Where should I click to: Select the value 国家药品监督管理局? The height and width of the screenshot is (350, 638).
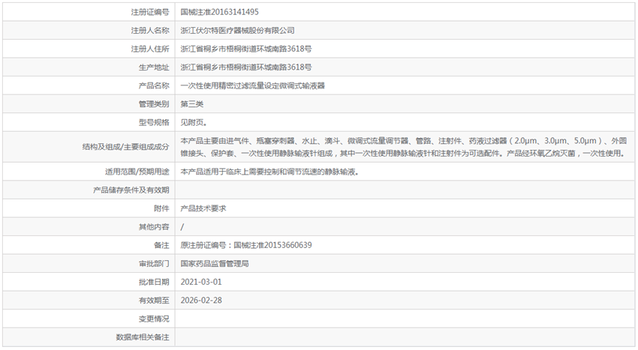coord(215,263)
